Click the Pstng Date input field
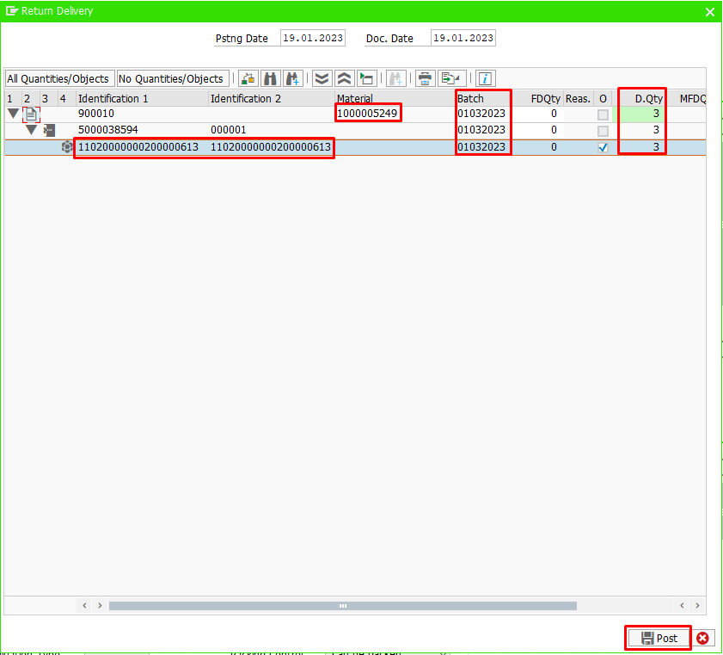 [313, 38]
